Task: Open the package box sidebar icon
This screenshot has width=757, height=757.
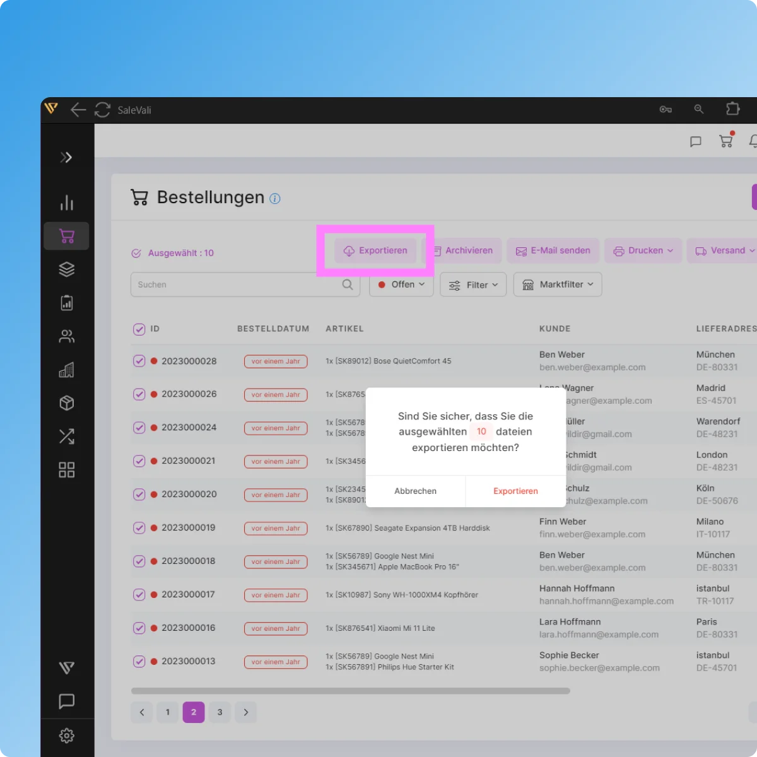Action: tap(66, 403)
